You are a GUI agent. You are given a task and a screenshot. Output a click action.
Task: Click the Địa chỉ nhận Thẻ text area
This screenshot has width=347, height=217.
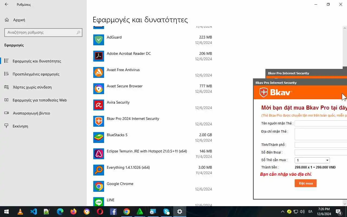pos(321,134)
